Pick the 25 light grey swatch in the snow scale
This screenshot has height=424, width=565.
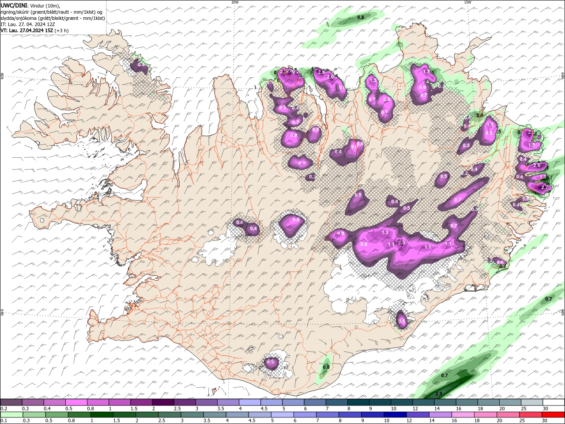[531, 402]
